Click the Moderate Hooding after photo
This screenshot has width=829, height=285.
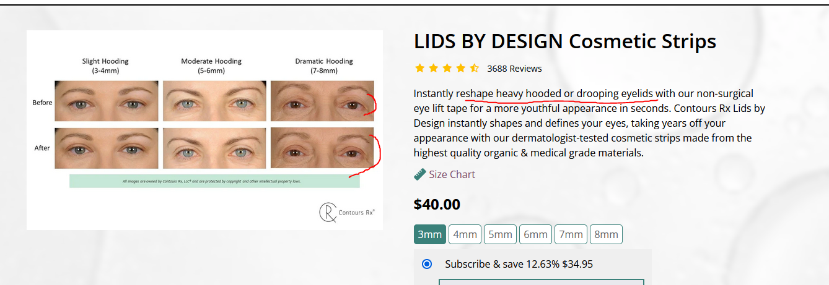214,148
